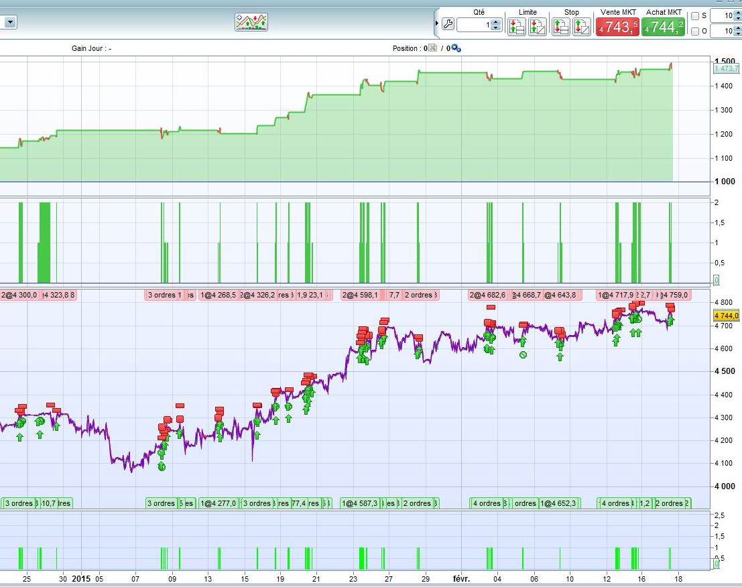Enable the S checkbox
Viewport: 742px width, 587px height.
[694, 16]
